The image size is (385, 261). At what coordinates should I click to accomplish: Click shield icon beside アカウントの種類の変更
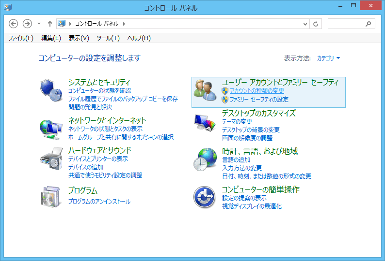(x=225, y=91)
